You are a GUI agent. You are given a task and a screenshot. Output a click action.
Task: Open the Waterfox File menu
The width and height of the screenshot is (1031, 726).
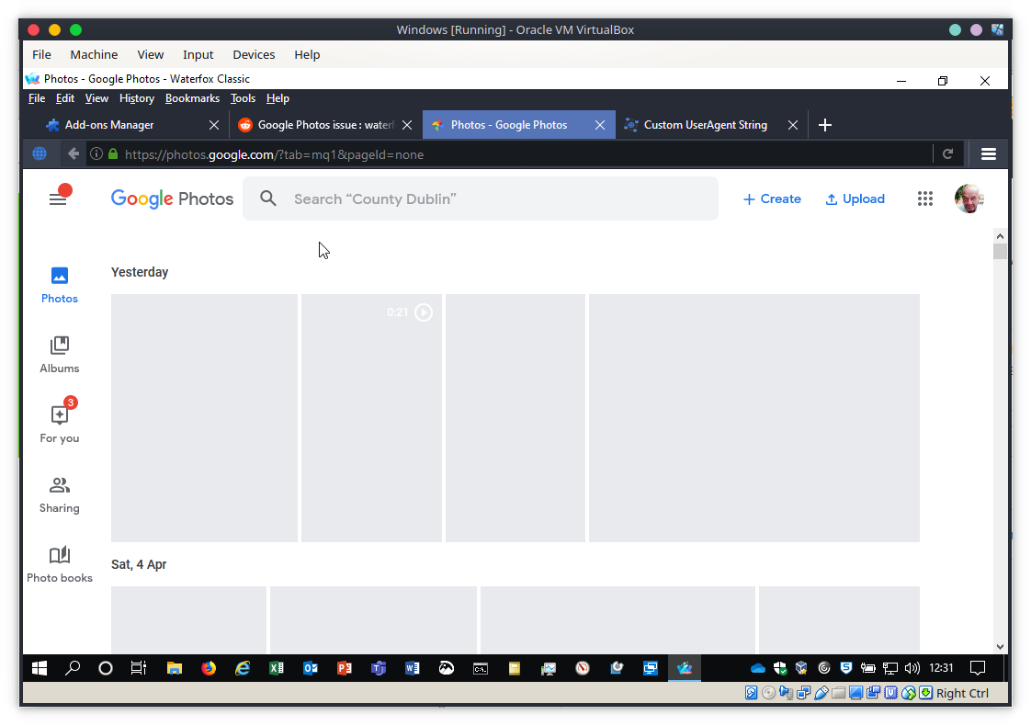click(37, 98)
